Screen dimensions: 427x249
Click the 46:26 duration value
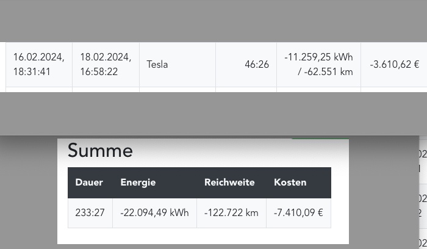257,65
